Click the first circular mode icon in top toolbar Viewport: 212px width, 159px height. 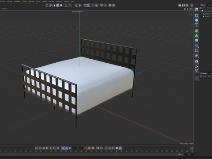pyautogui.click(x=47, y=5)
